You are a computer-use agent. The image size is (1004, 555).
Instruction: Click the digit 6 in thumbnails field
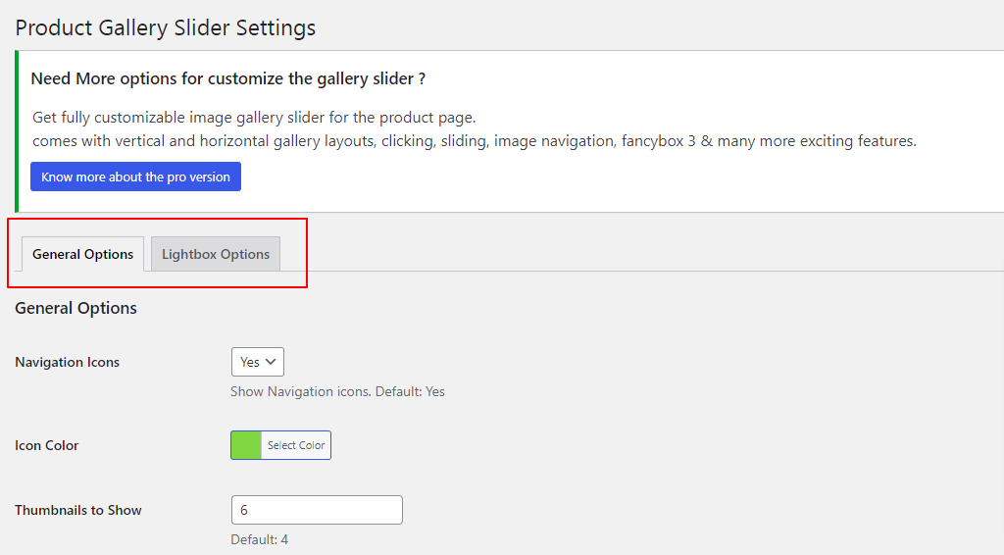[x=244, y=510]
